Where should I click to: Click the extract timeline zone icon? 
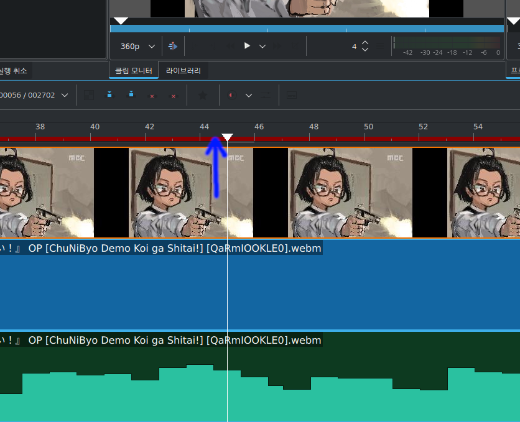coord(152,96)
